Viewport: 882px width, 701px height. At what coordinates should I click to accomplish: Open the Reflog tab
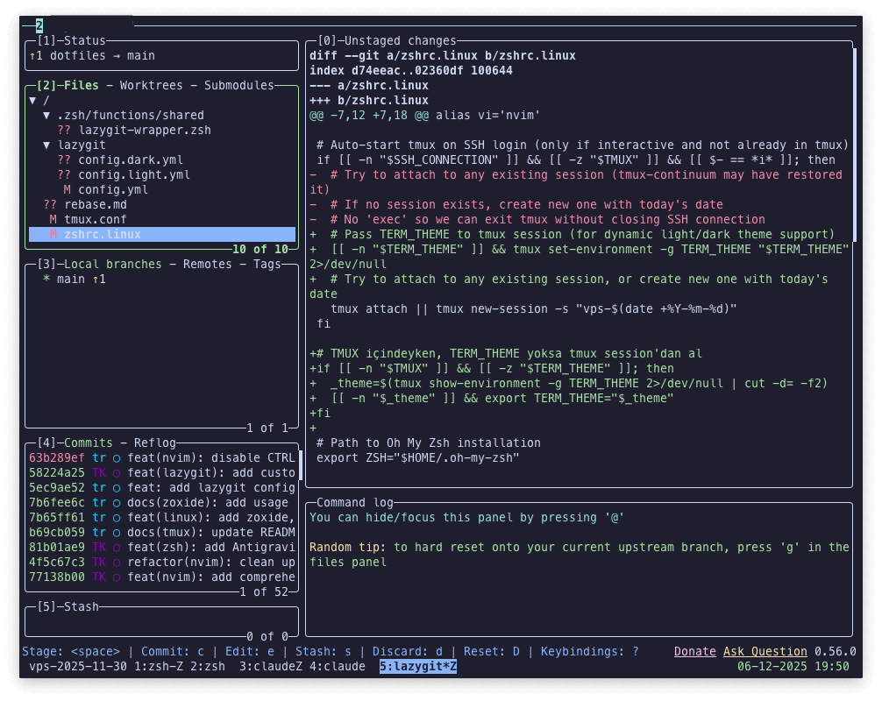(154, 443)
